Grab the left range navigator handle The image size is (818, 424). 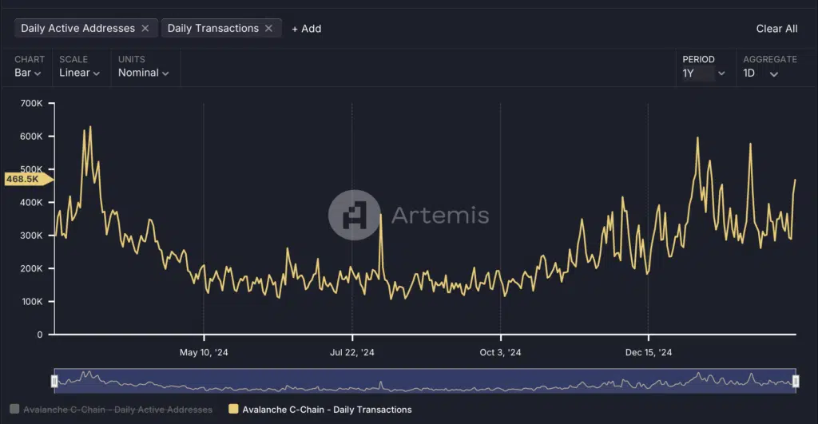[54, 381]
